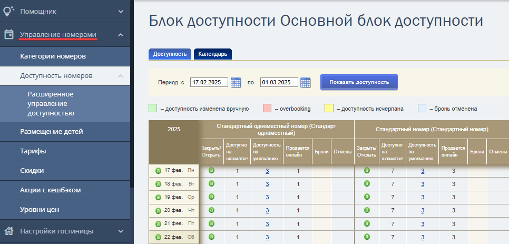Open default availability link for single room 21 фев.

coord(267,224)
